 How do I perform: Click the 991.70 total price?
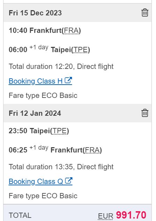pyautogui.click(x=131, y=215)
